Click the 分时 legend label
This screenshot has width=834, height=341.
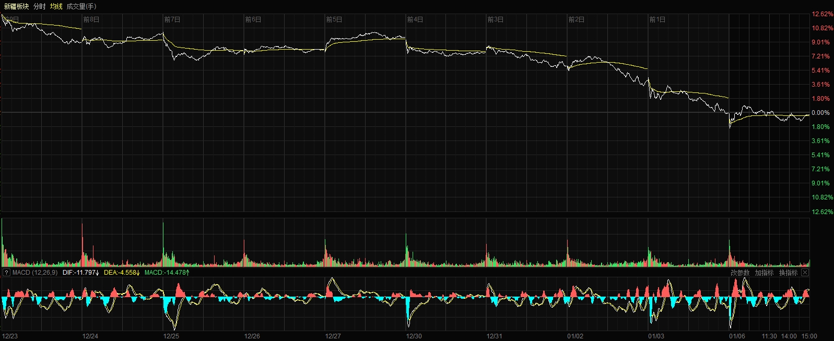point(39,6)
